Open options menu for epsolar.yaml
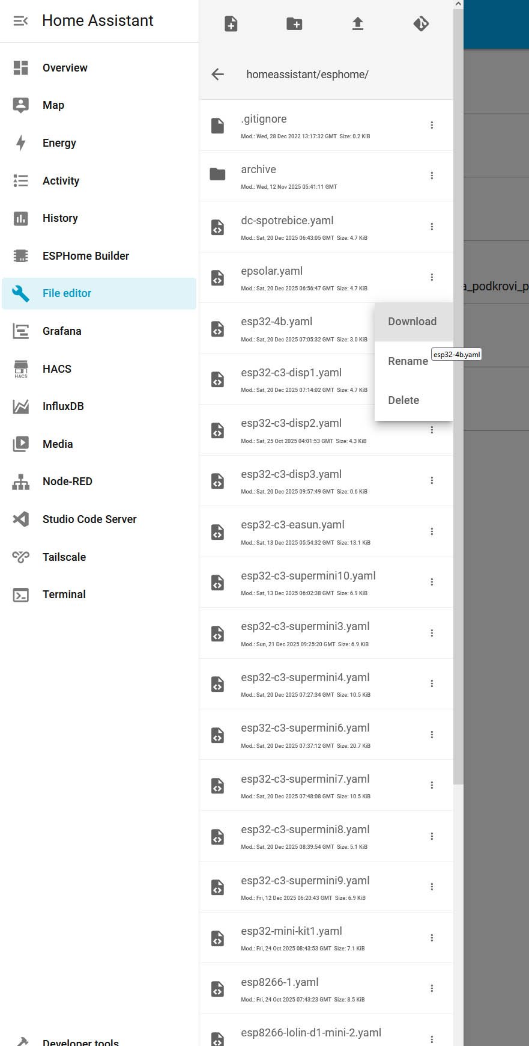 coord(432,277)
